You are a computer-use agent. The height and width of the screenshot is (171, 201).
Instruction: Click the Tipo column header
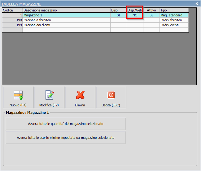pyautogui.click(x=174, y=10)
